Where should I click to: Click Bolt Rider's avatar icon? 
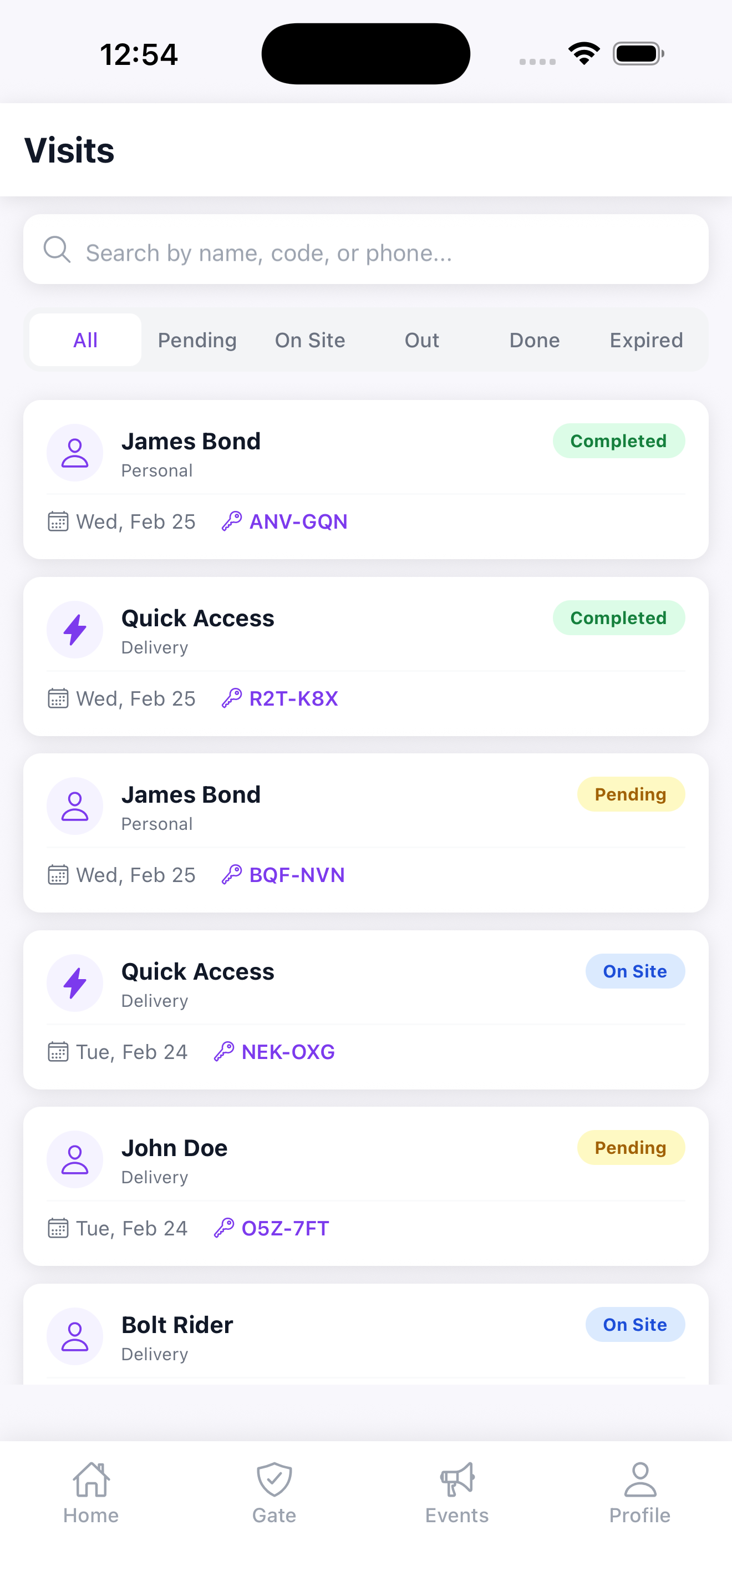click(x=75, y=1336)
